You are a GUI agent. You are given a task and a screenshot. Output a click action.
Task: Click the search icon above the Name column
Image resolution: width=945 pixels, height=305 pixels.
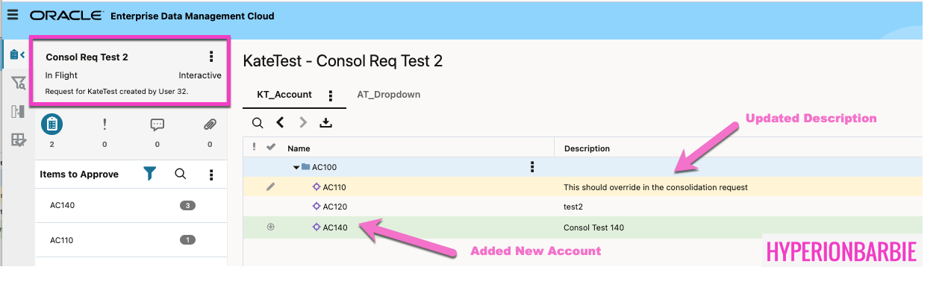pyautogui.click(x=257, y=123)
